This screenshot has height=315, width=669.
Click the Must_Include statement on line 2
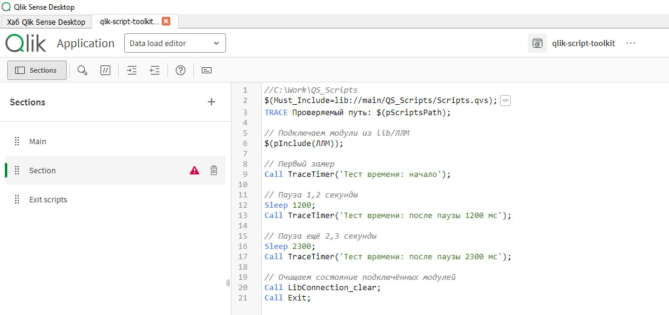tap(381, 101)
